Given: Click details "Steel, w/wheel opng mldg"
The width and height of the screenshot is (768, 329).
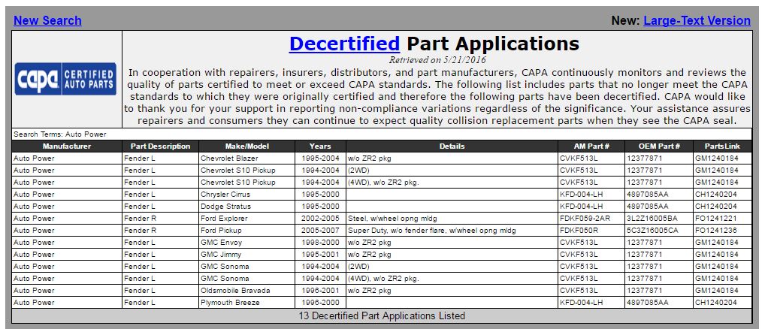Looking at the screenshot, I should [x=452, y=219].
